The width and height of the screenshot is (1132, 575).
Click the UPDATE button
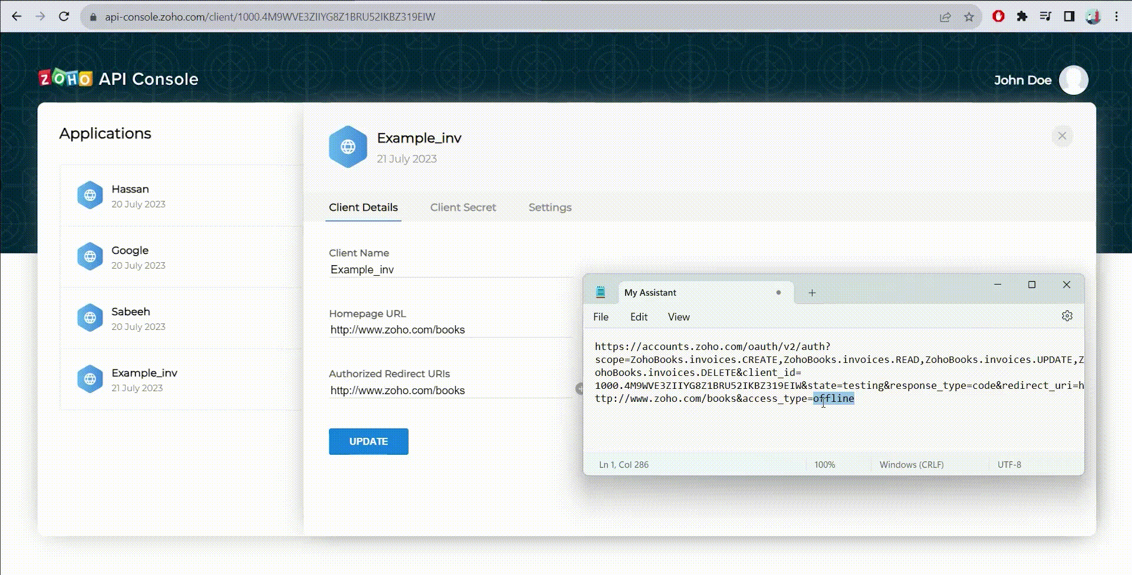click(x=368, y=441)
